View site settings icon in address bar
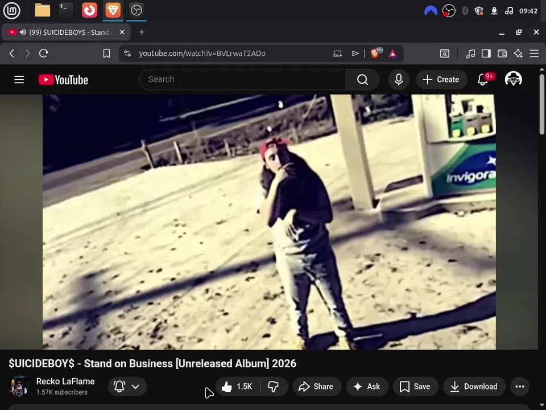Screen dimensions: 546x410 click(x=127, y=54)
